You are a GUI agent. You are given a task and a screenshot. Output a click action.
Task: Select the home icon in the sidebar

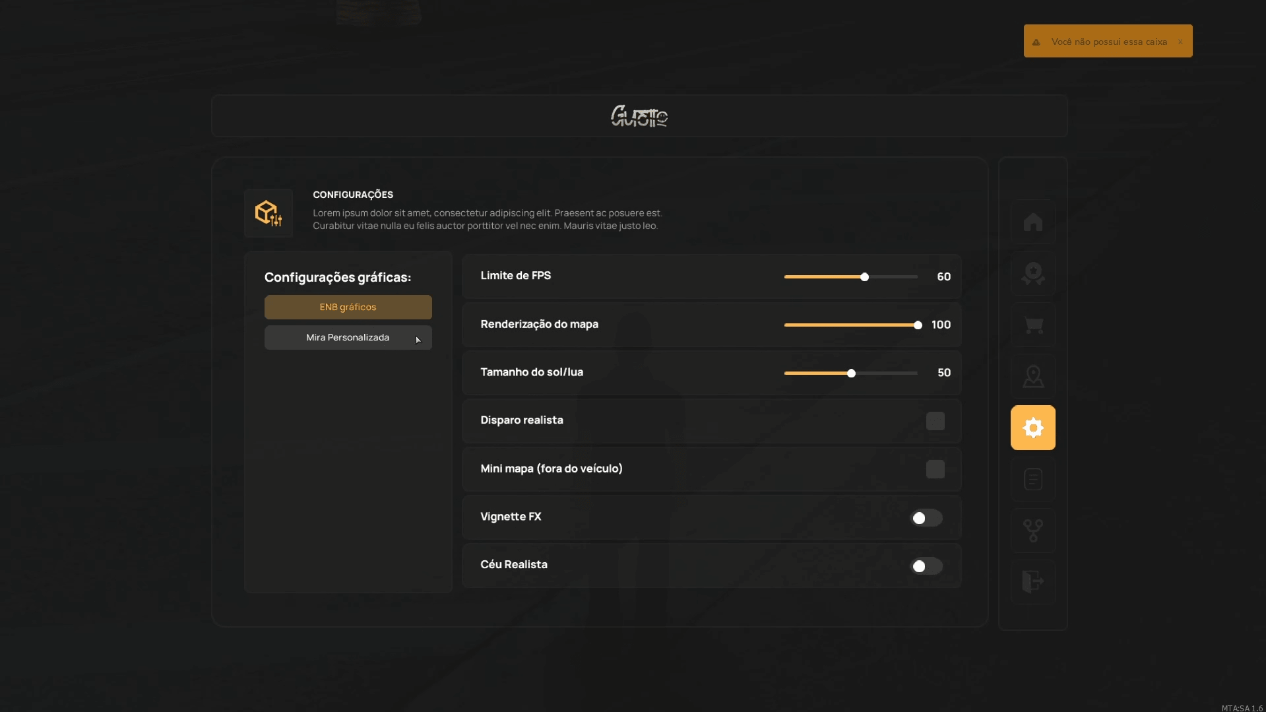click(1032, 222)
